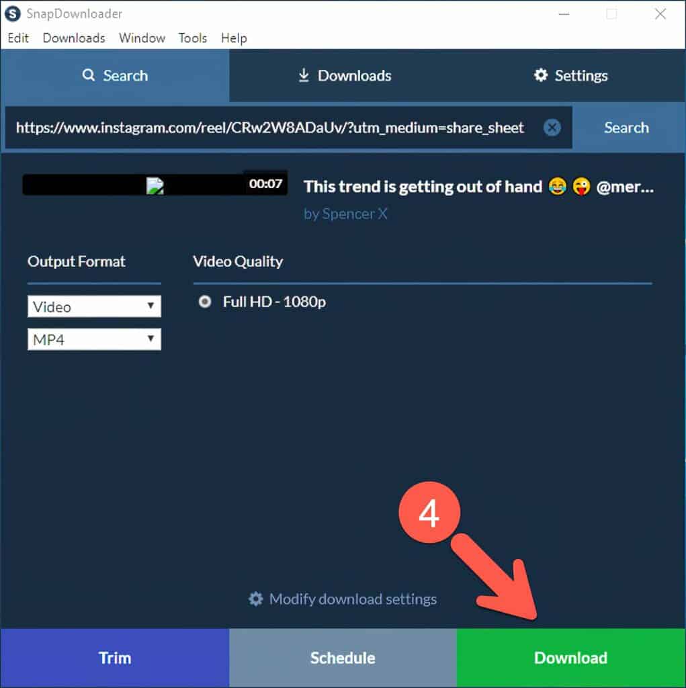The image size is (686, 688).
Task: Expand the MP4 format dropdown
Action: pos(94,339)
